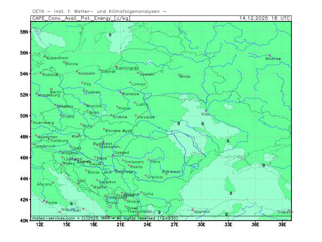Click the large Tirana circle marker
Screen dimensions: 322x242
[x=110, y=207]
